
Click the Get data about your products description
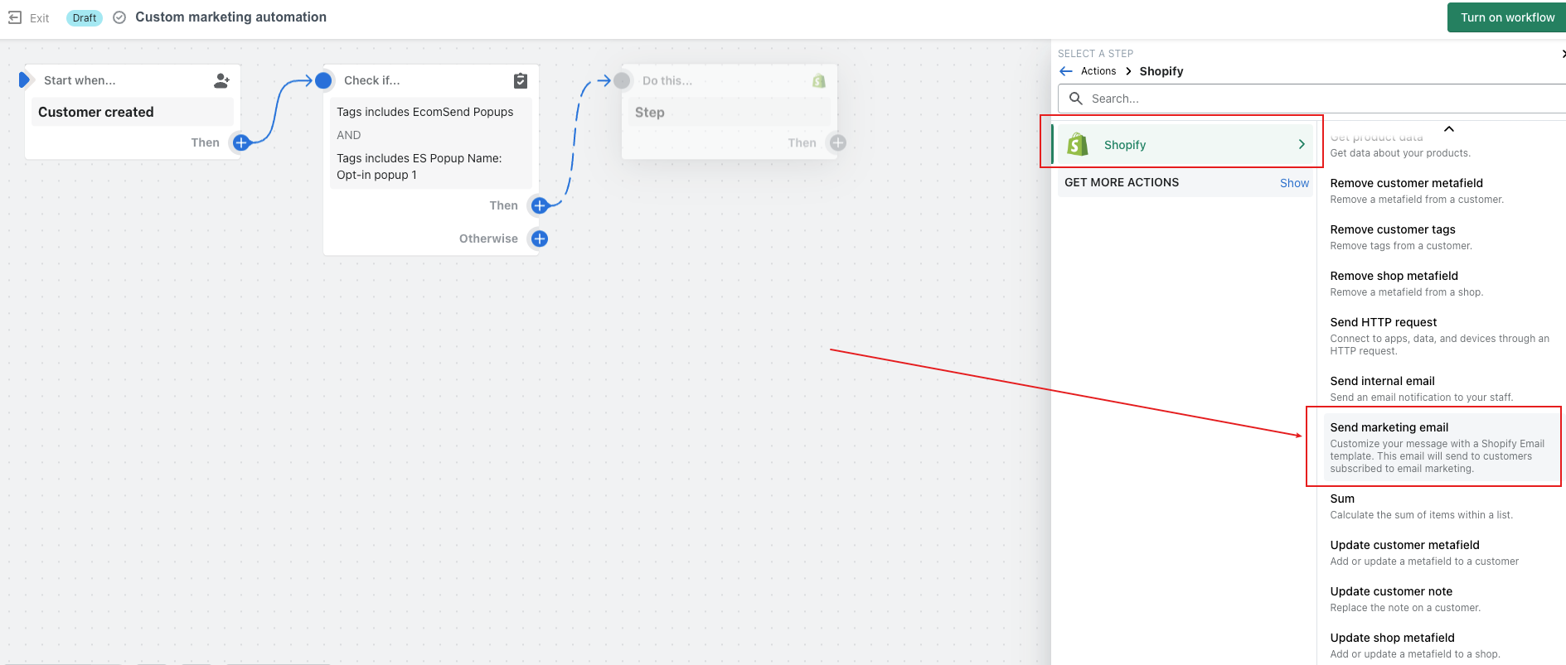tap(1400, 153)
